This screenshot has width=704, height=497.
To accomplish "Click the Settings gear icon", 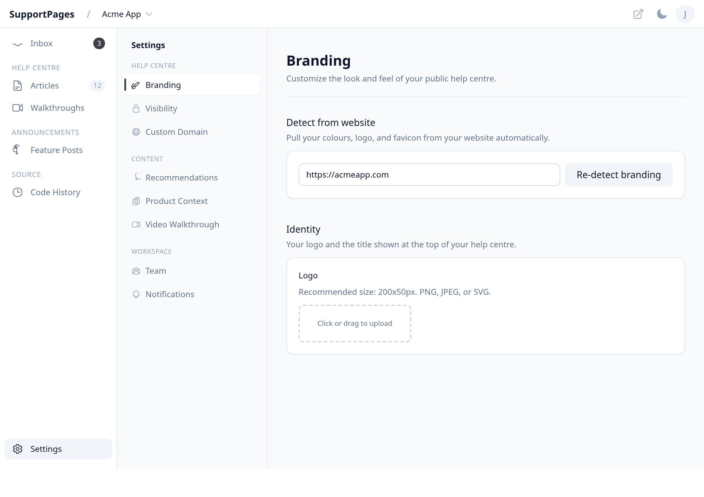I will (18, 449).
